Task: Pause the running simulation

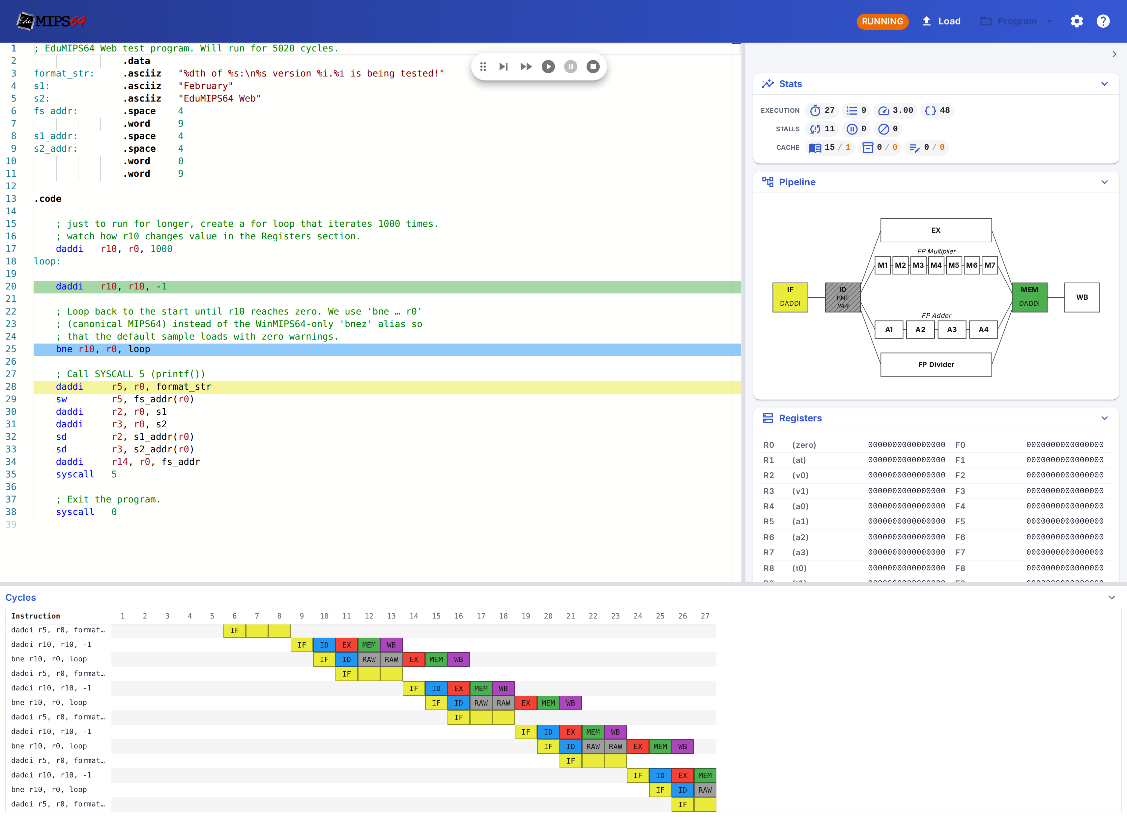Action: pos(570,67)
